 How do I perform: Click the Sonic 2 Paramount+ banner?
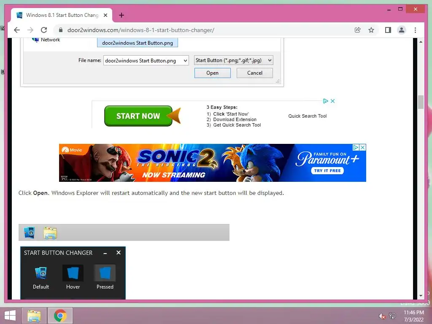[x=213, y=162]
